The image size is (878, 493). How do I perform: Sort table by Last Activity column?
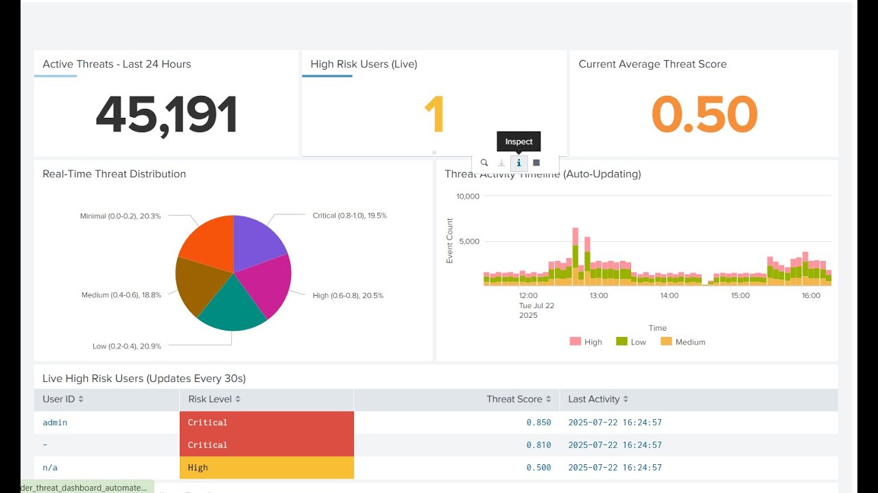pyautogui.click(x=598, y=399)
